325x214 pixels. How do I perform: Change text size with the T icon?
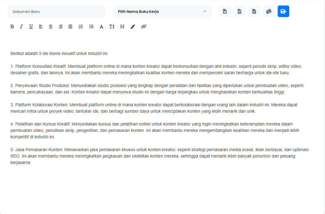pyautogui.click(x=112, y=27)
